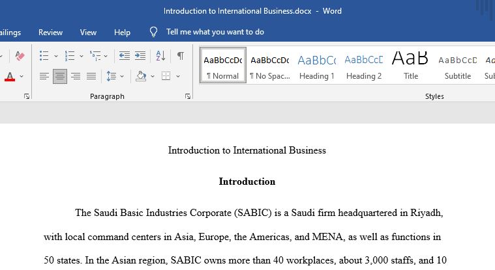Click the Tell Me lightbulb icon
Image resolution: width=495 pixels, height=270 pixels.
pos(153,32)
